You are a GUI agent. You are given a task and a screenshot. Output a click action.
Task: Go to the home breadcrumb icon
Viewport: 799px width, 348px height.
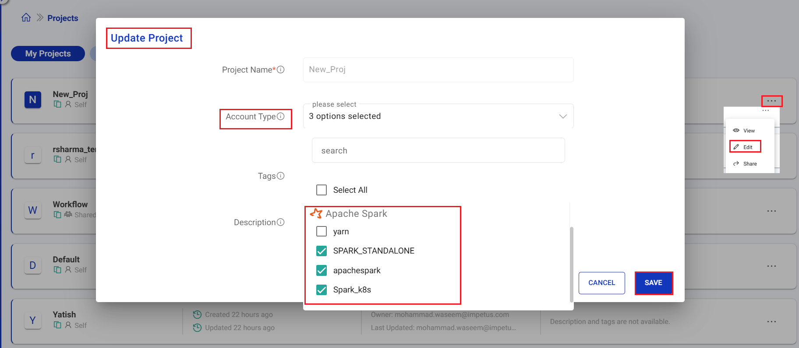26,17
